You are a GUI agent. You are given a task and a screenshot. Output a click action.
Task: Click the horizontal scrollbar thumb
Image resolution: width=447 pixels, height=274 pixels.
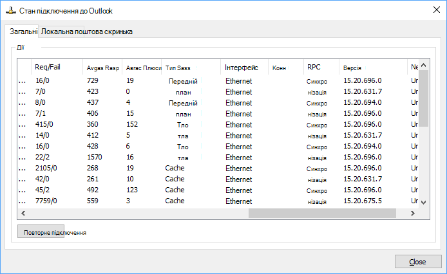tap(322, 213)
